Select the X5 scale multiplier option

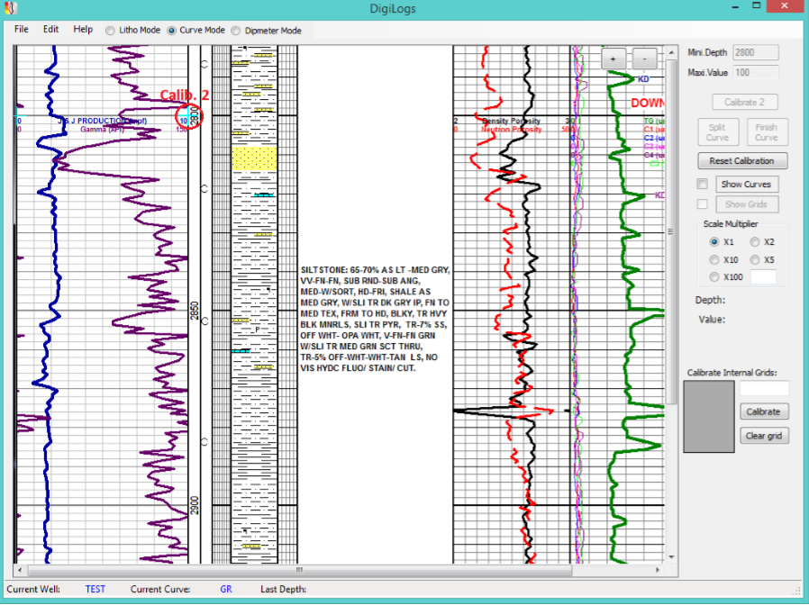click(756, 260)
